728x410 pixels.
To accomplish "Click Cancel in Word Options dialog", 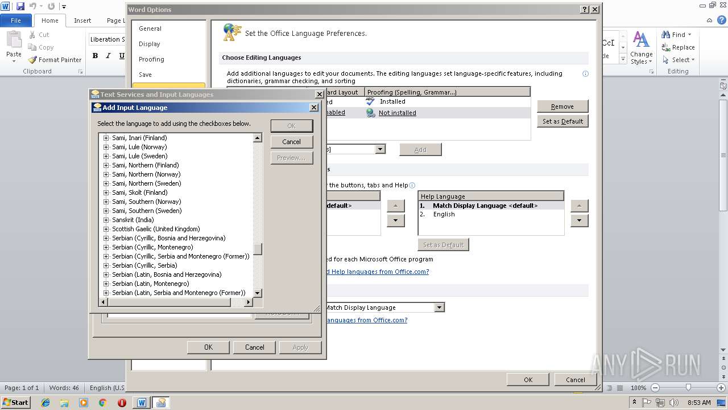I will coord(575,380).
